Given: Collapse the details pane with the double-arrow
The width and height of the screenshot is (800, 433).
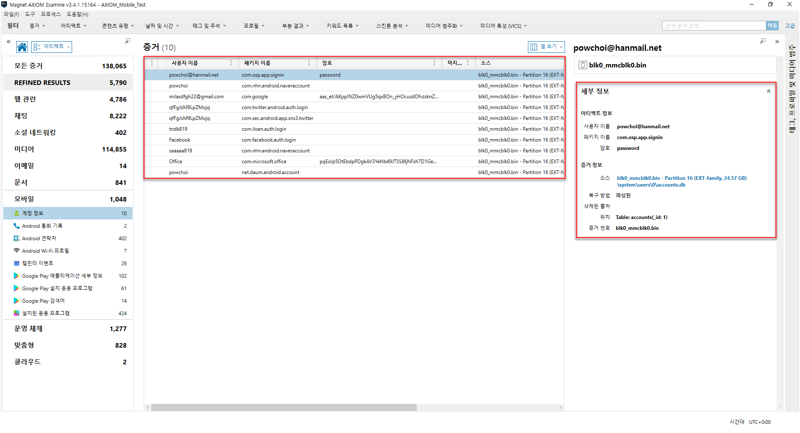Looking at the screenshot, I should point(777,42).
